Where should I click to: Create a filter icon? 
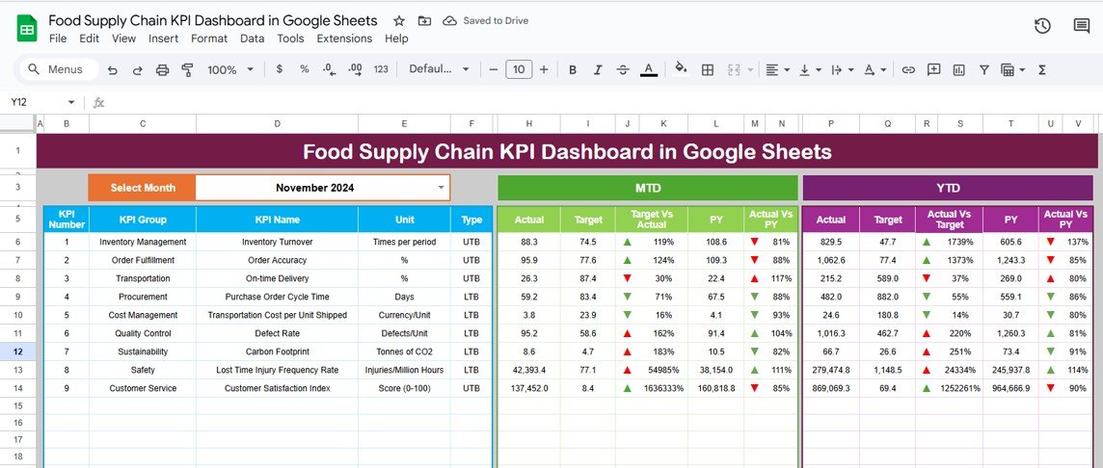click(x=984, y=69)
